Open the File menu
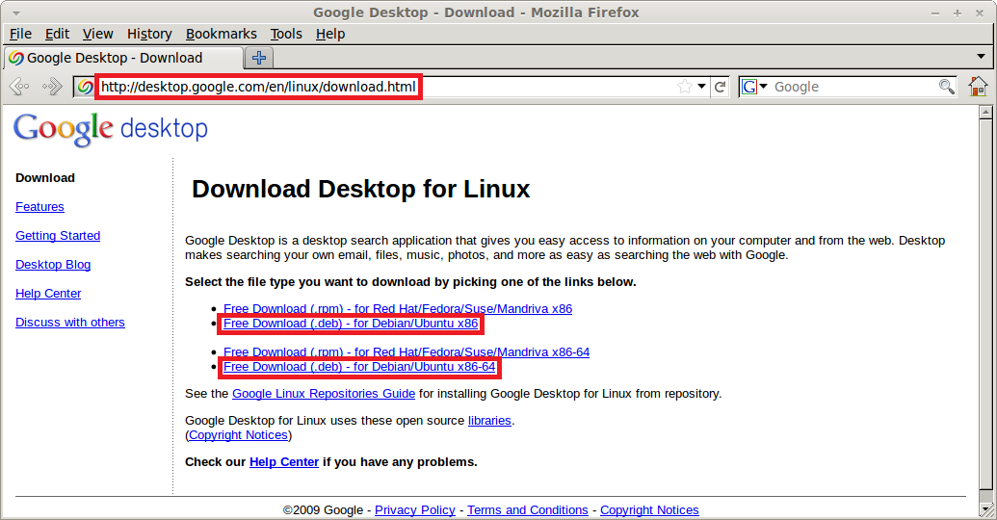997x520 pixels. point(20,34)
